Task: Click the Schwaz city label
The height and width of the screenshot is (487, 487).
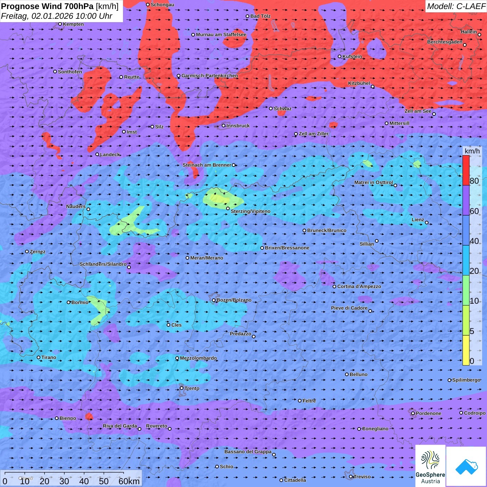Action: [x=282, y=109]
